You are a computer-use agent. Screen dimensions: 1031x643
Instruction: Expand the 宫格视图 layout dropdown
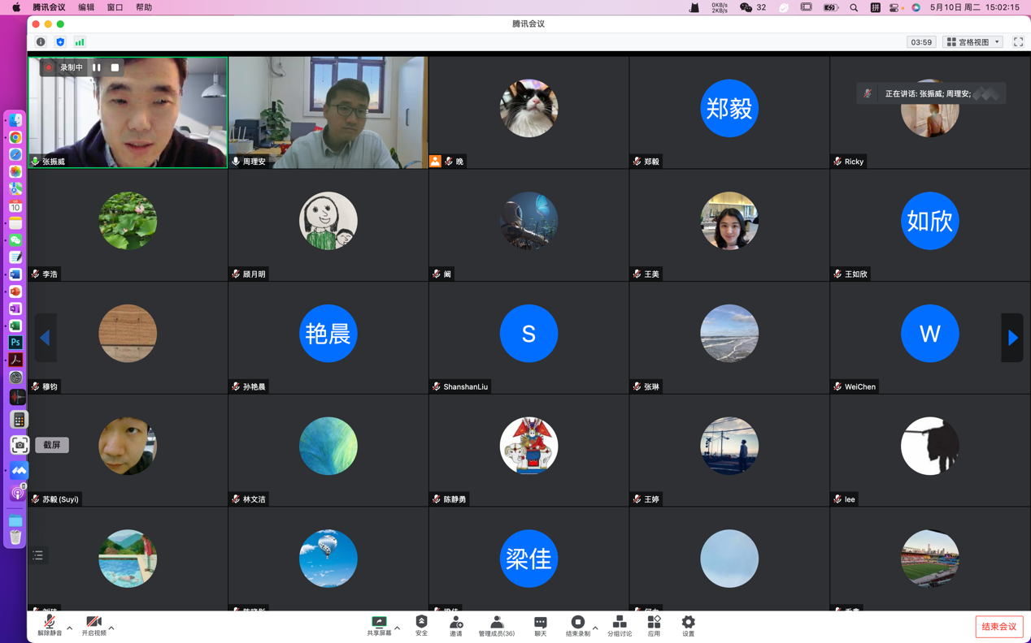(973, 42)
